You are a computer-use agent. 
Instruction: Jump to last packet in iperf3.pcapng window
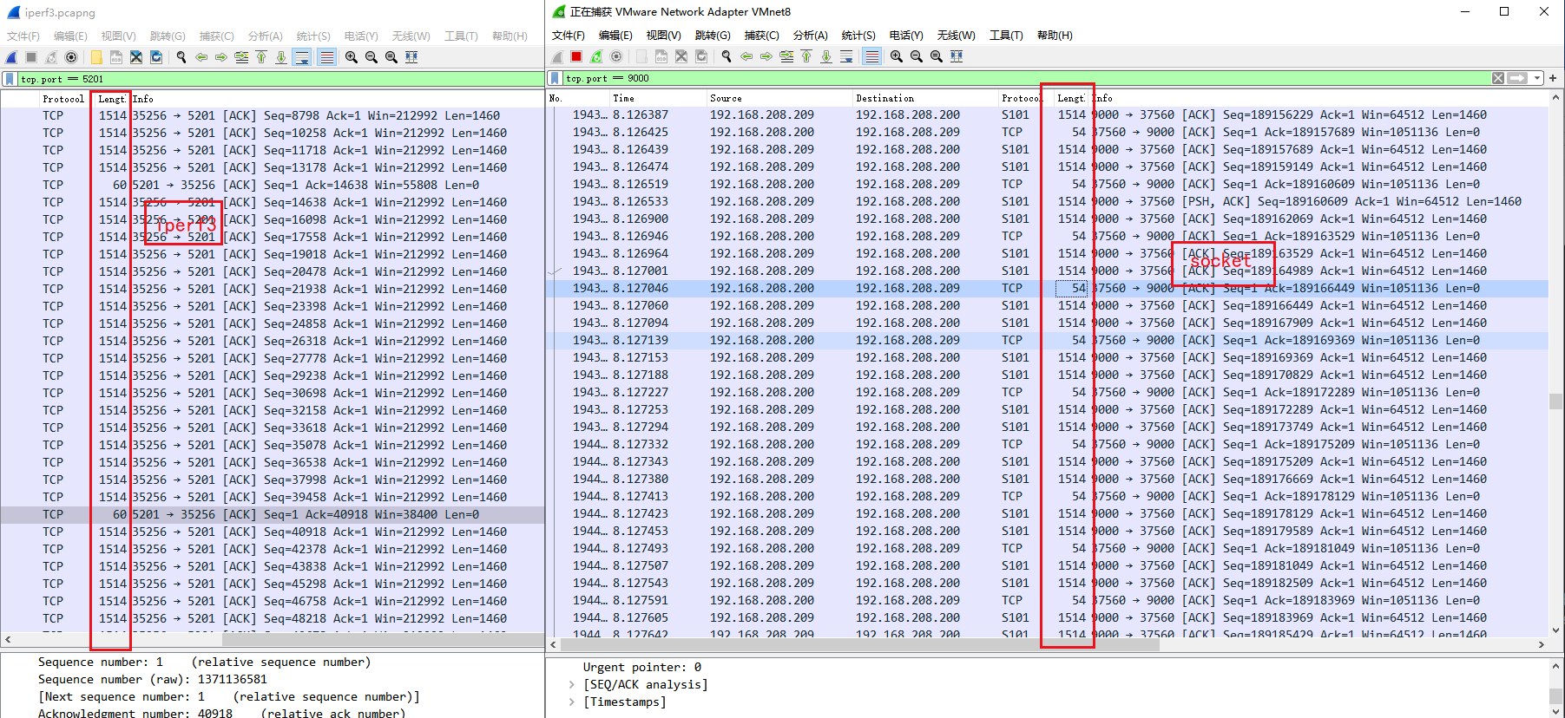point(281,57)
